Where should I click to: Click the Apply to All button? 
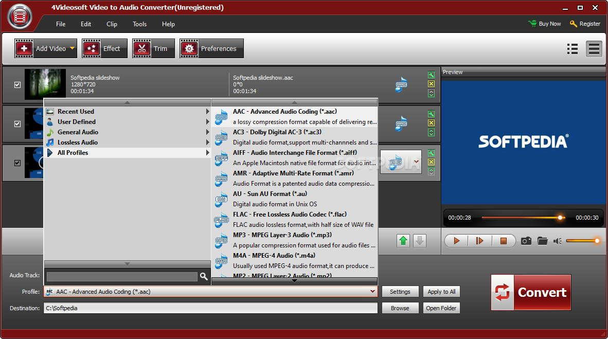441,292
